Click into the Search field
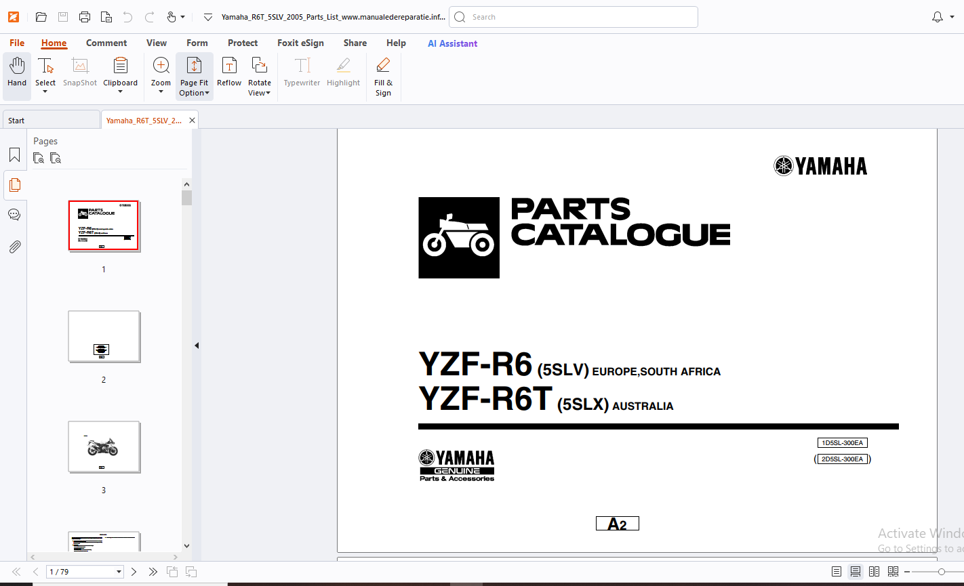This screenshot has width=964, height=586. point(574,17)
